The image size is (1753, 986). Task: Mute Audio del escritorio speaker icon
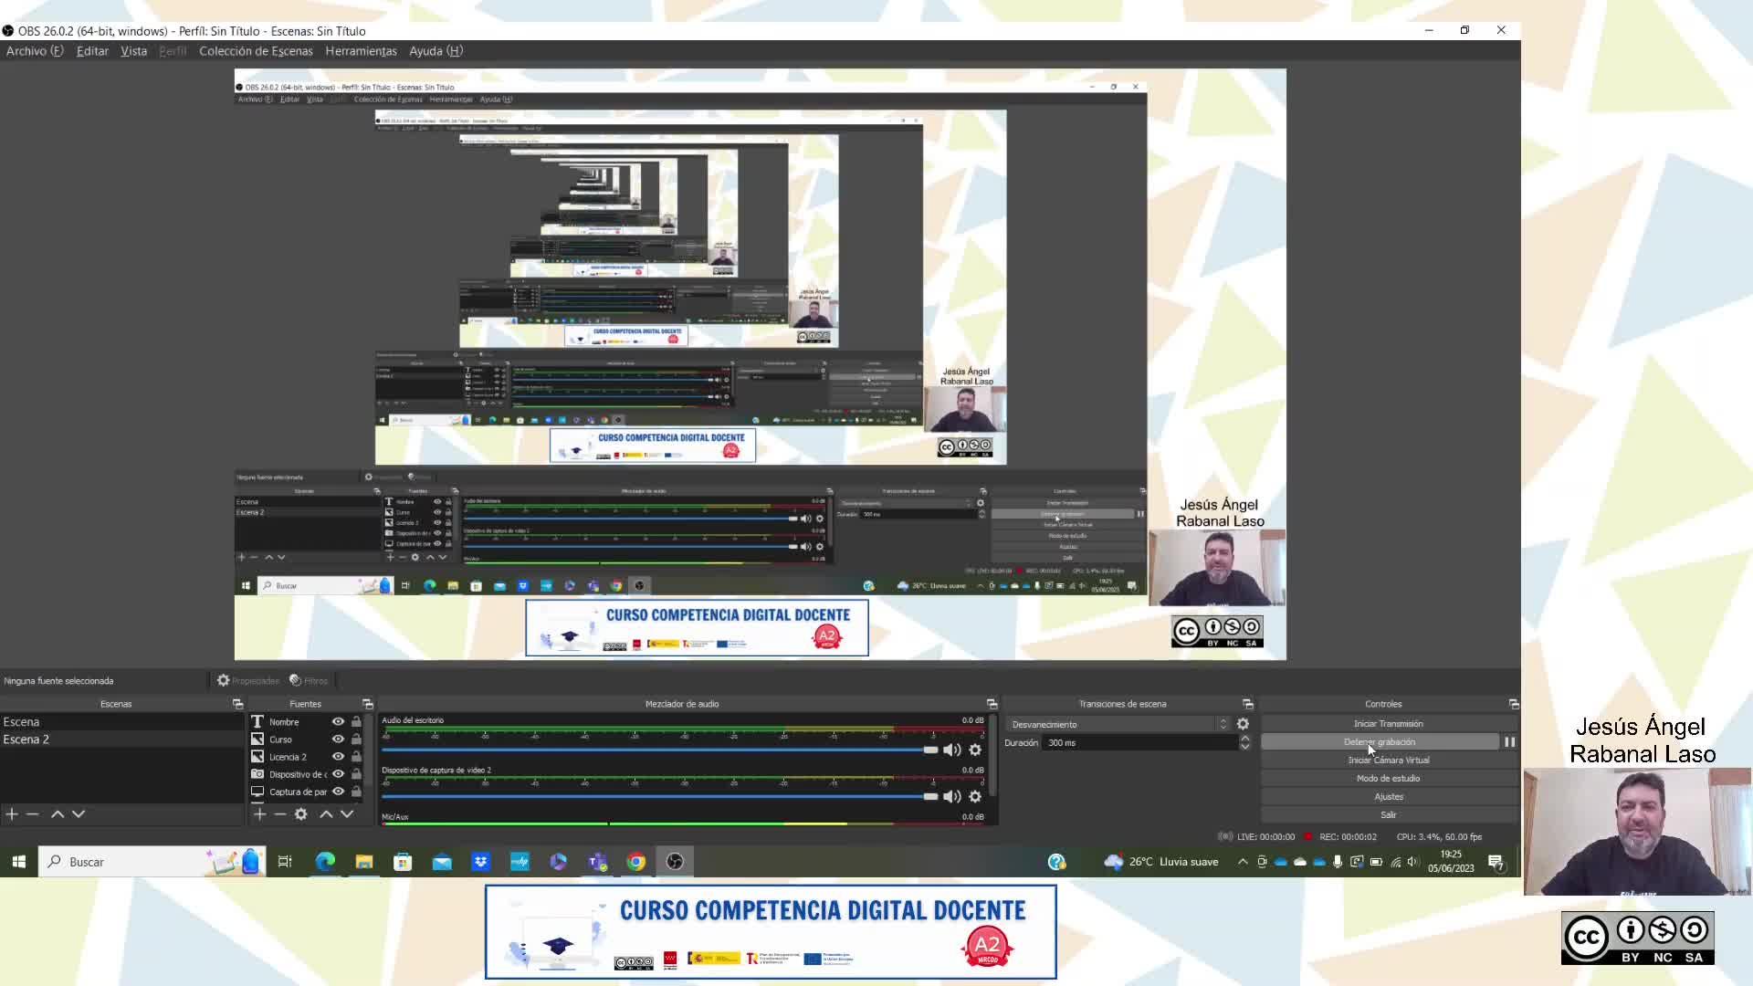pos(951,750)
